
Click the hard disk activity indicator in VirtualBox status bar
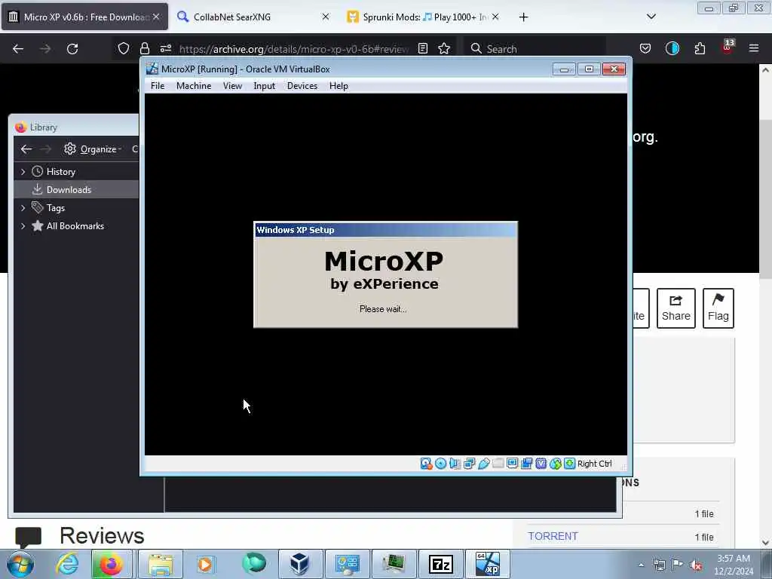[426, 464]
